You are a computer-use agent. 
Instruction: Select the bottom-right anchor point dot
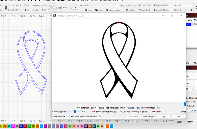pyautogui.click(x=54, y=11)
